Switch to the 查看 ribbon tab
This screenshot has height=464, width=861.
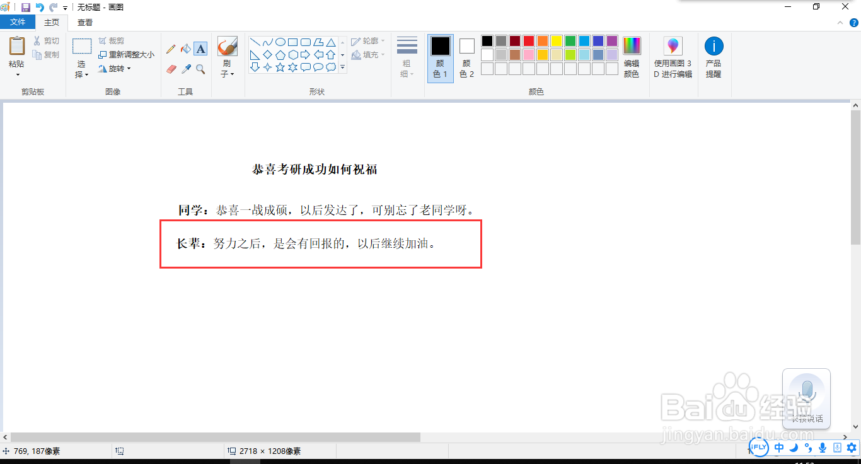pos(84,21)
